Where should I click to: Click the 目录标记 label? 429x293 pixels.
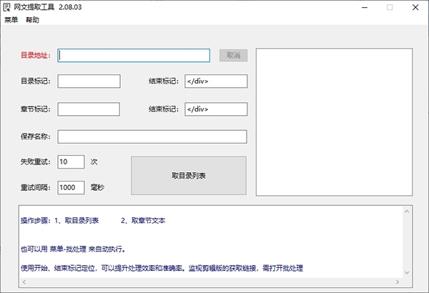[x=36, y=81]
